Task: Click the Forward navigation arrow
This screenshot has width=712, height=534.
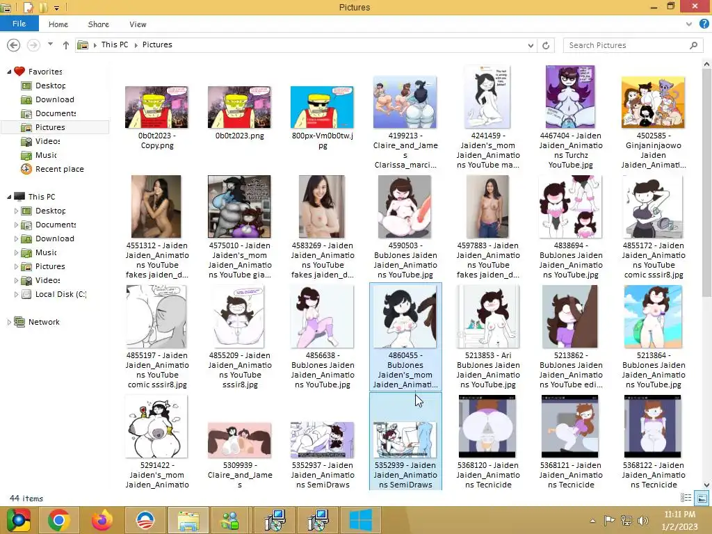Action: 33,45
